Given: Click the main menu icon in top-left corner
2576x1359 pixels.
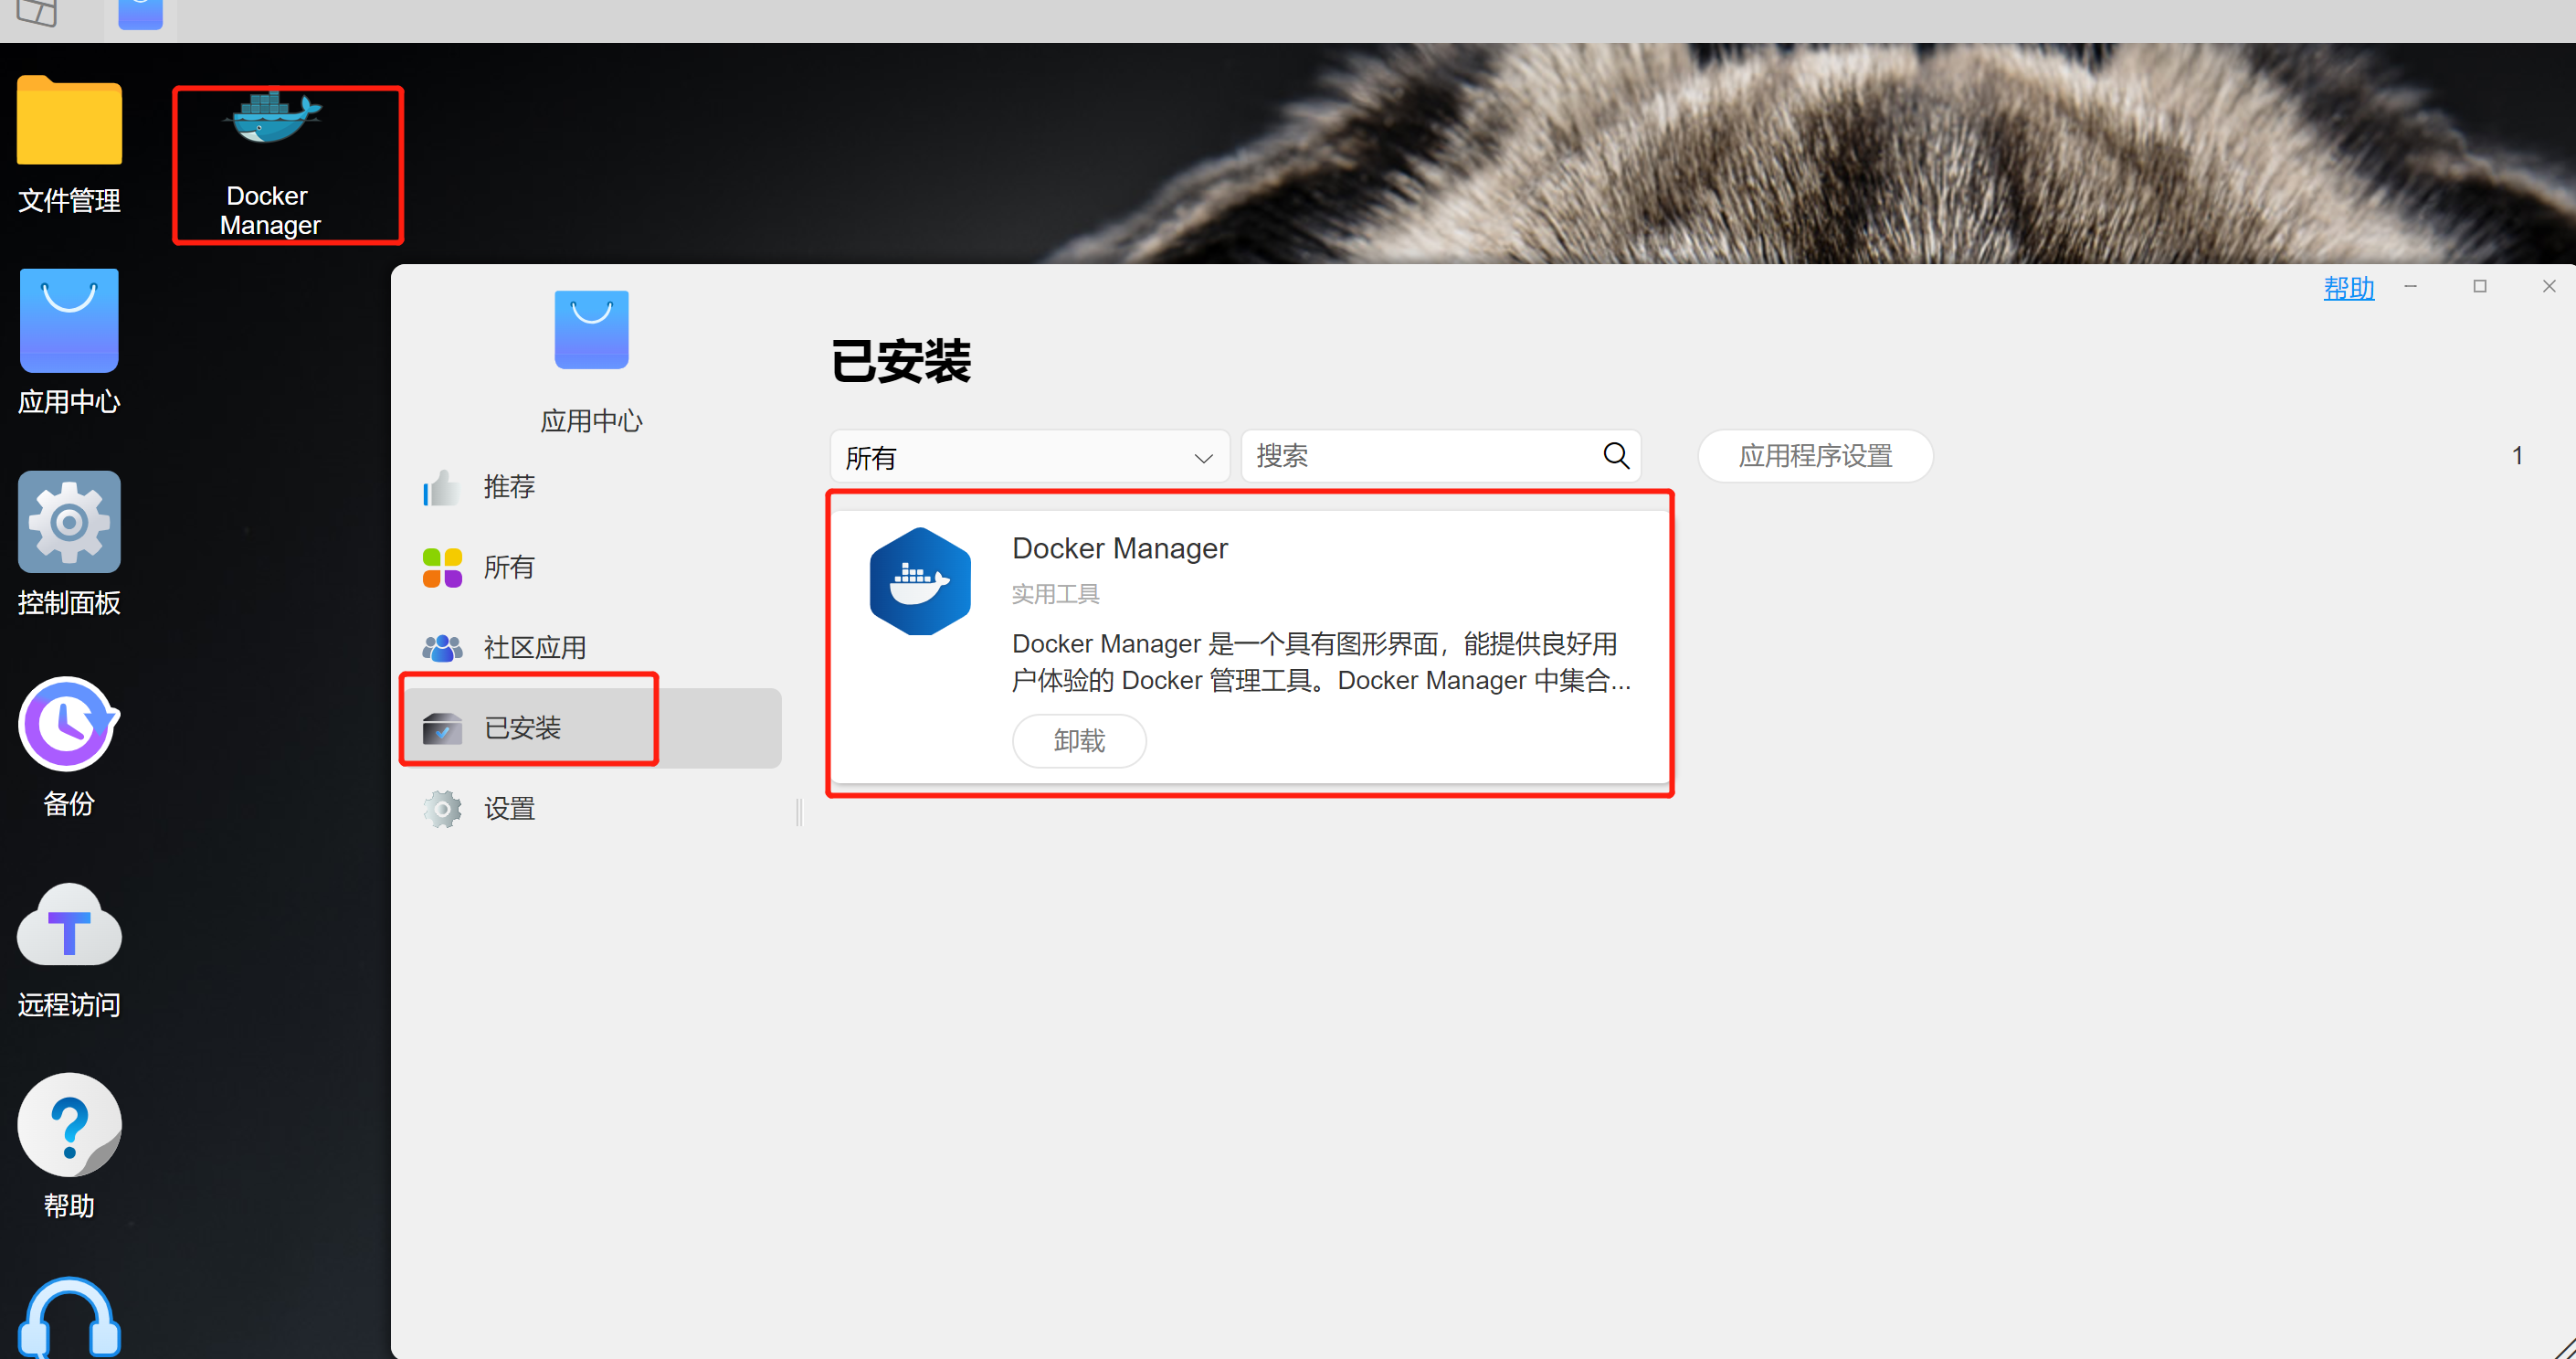Looking at the screenshot, I should 37,13.
